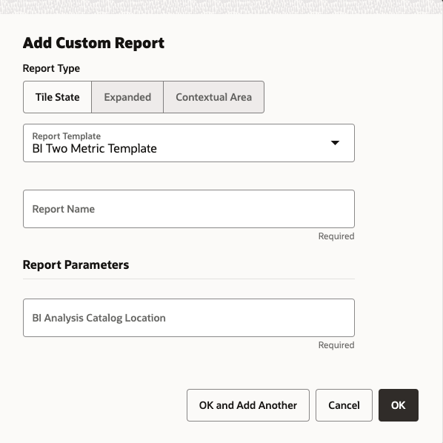Image resolution: width=443 pixels, height=443 pixels.
Task: Click the Report Type label
Action: [x=51, y=68]
